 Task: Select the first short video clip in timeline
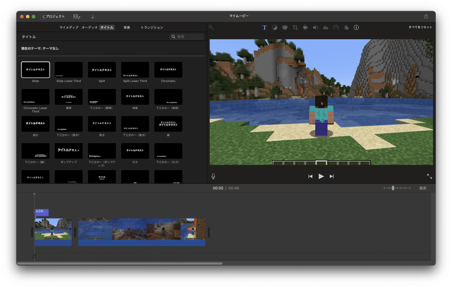(x=53, y=232)
